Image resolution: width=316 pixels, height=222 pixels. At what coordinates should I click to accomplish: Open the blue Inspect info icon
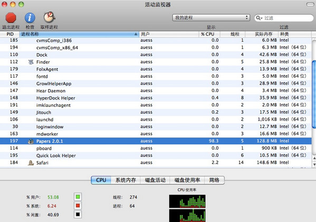pos(30,17)
